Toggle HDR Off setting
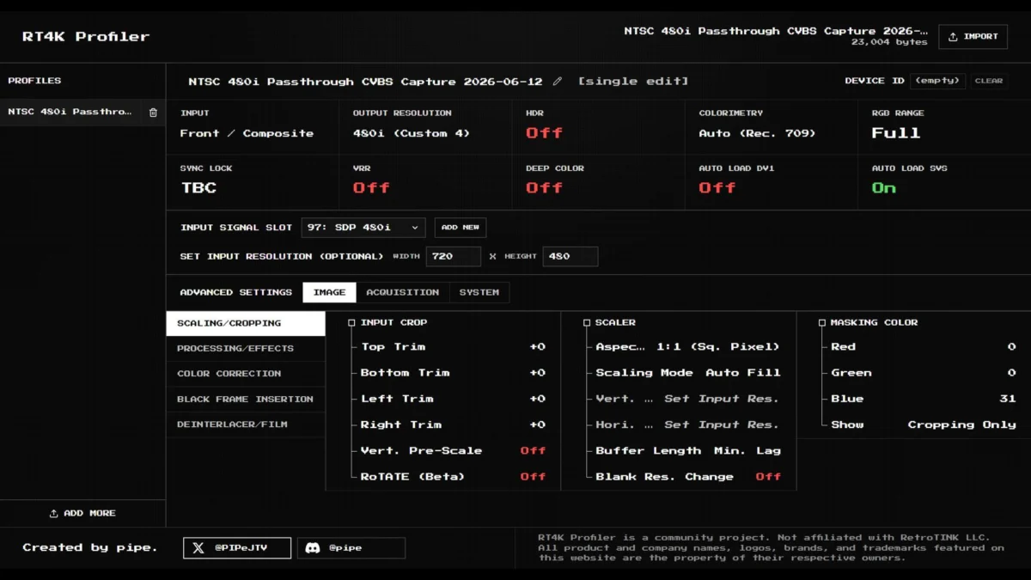The image size is (1031, 580). [544, 133]
